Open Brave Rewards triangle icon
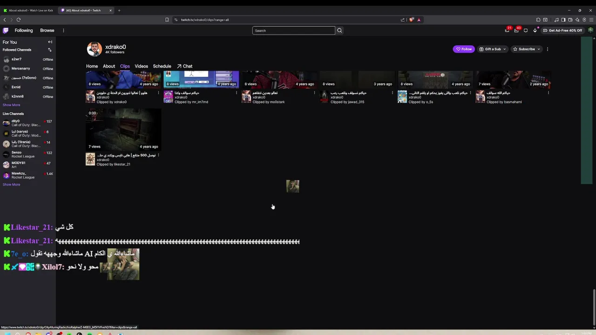 419,20
